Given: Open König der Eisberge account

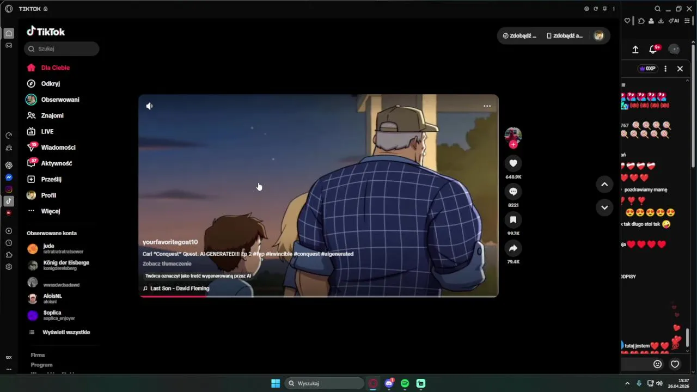Looking at the screenshot, I should click(x=58, y=265).
